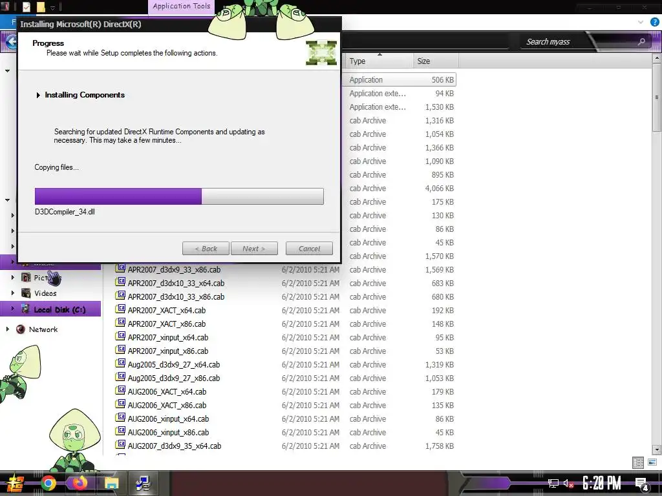Expand the ribbon with the chevron next to help
The image size is (662, 496).
641,22
